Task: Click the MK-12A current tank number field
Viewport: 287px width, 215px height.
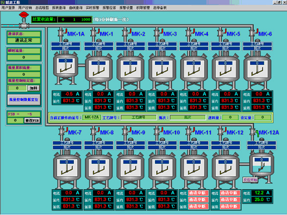Action: pyautogui.click(x=92, y=117)
